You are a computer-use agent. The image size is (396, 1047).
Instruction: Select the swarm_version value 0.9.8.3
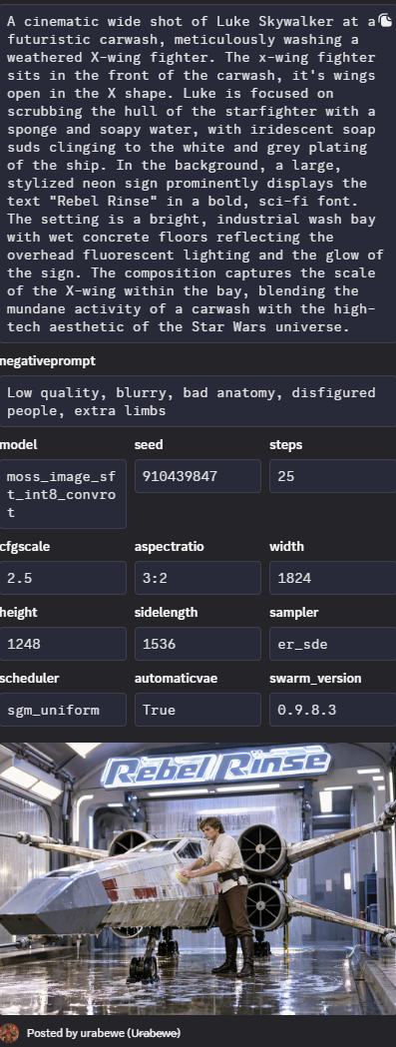(332, 709)
